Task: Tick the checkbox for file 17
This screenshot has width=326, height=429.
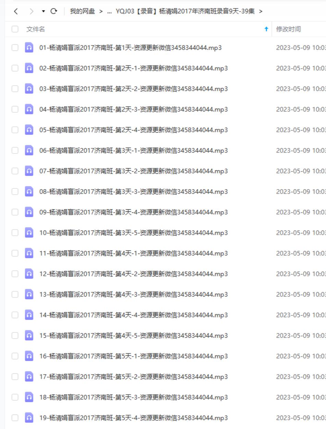Action: pyautogui.click(x=15, y=377)
